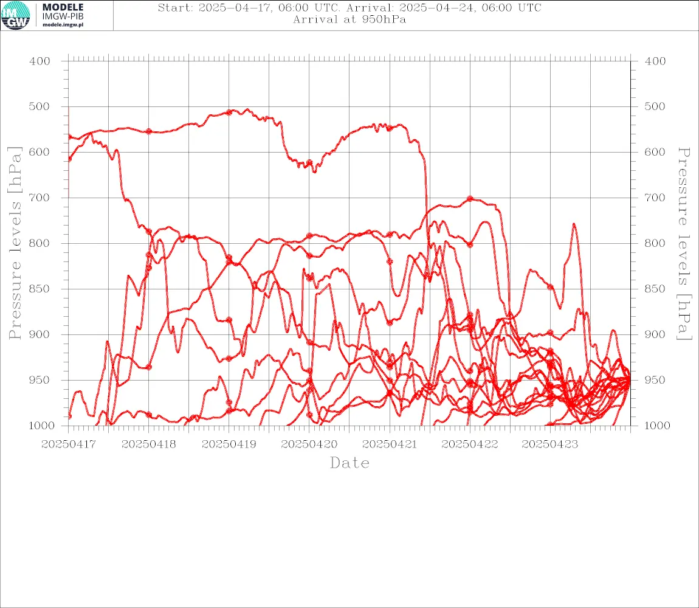Click trajectory marker near 700 hPa on 20250422
The width and height of the screenshot is (699, 608).
(x=470, y=199)
